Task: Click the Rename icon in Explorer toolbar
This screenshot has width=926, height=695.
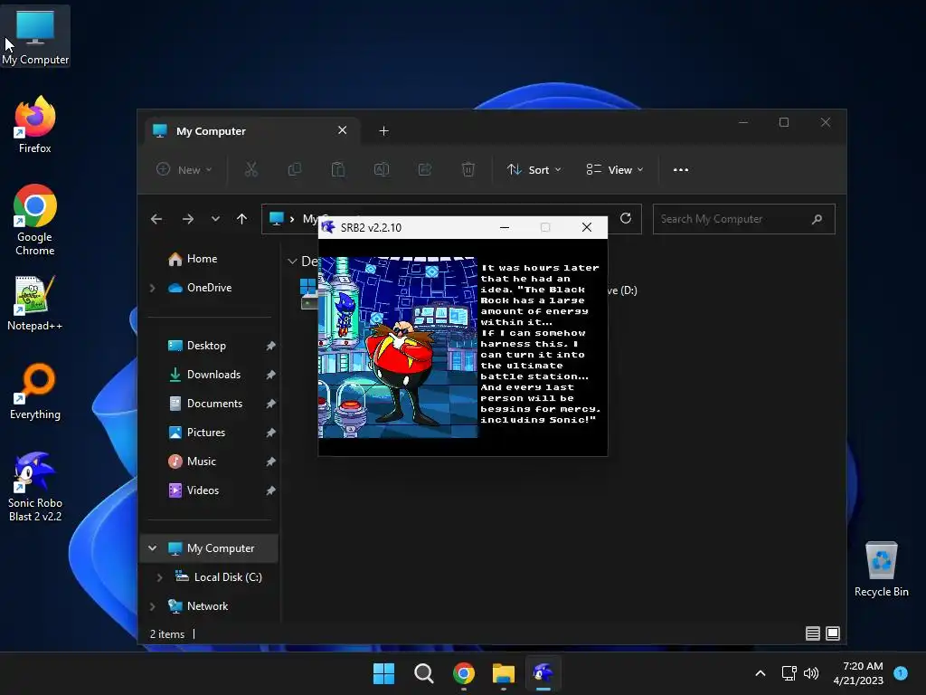Action: click(382, 169)
